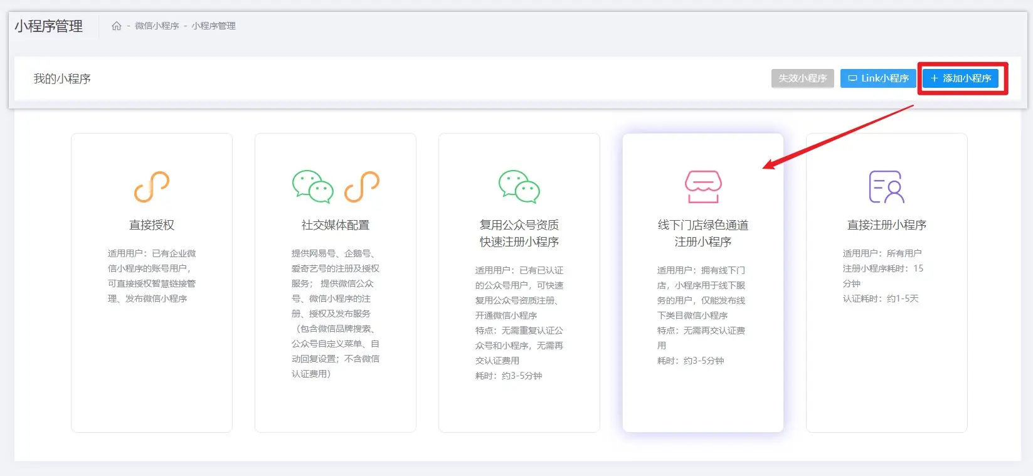Screen dimensions: 1033x476
Task: Click the WeChat icon above 复用公众号资质
Action: click(x=519, y=187)
